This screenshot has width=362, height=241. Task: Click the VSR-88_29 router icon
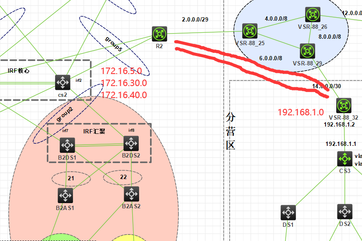point(307,51)
